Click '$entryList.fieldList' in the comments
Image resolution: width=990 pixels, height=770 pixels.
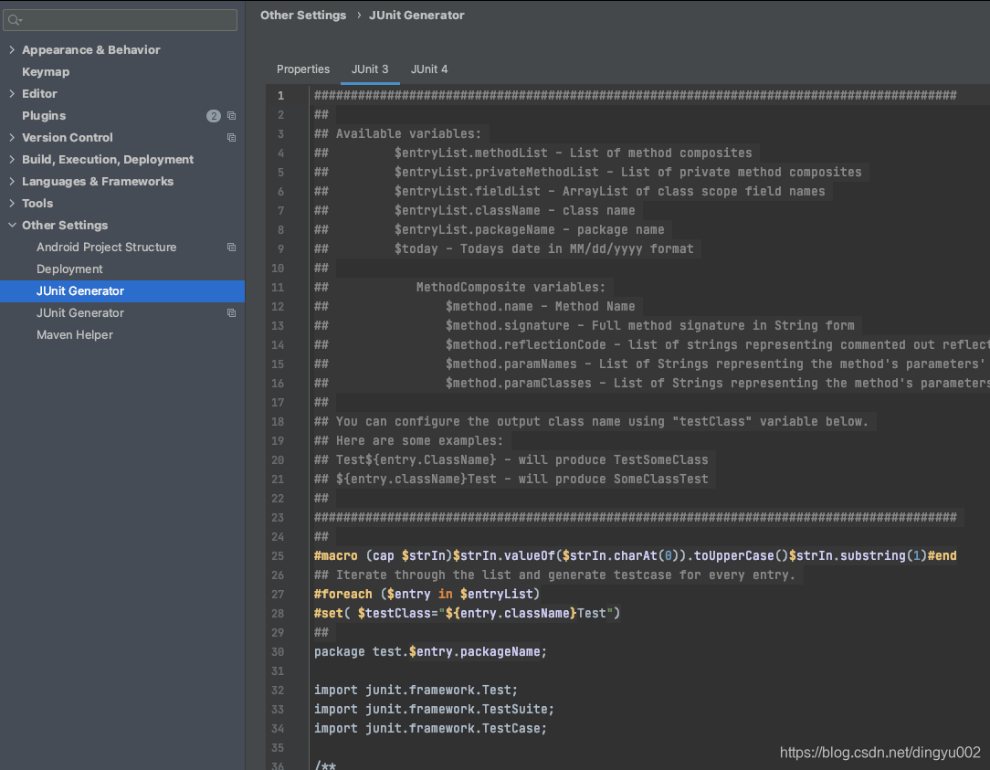[468, 192]
